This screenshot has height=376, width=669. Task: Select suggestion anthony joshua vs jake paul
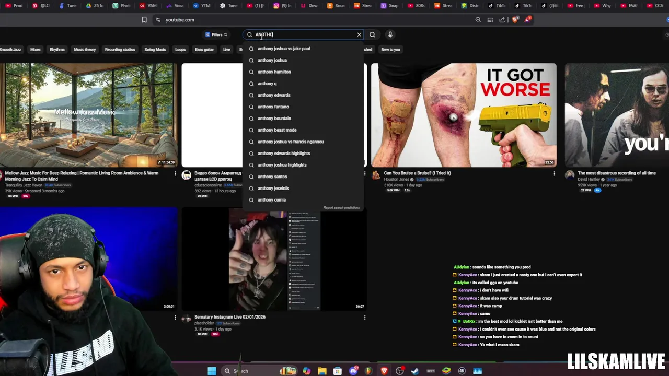pyautogui.click(x=303, y=49)
